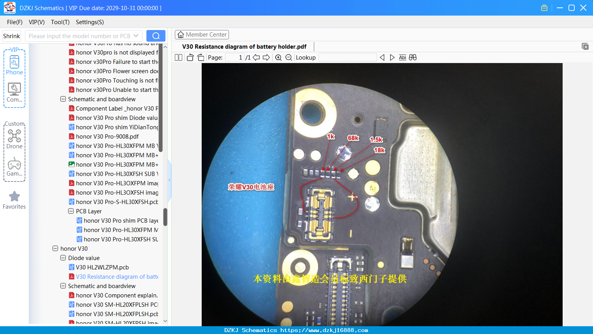Viewport: 593px width, 334px height.
Task: Click the close-tab icon at the viewer's top right
Action: 585,47
